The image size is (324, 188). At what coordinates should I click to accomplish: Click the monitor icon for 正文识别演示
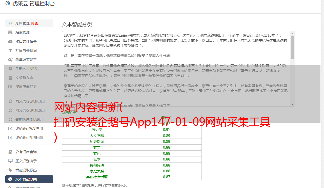coord(10,161)
